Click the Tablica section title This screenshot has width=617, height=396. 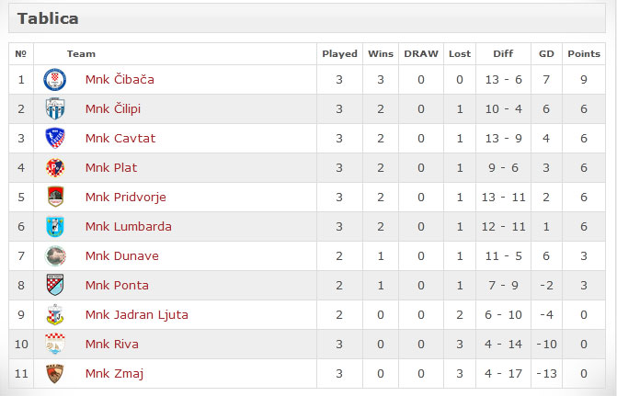[x=48, y=18]
